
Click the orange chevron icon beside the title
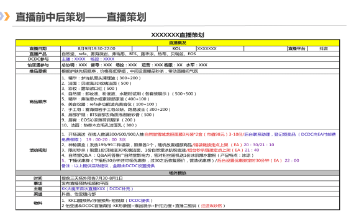pyautogui.click(x=7, y=17)
